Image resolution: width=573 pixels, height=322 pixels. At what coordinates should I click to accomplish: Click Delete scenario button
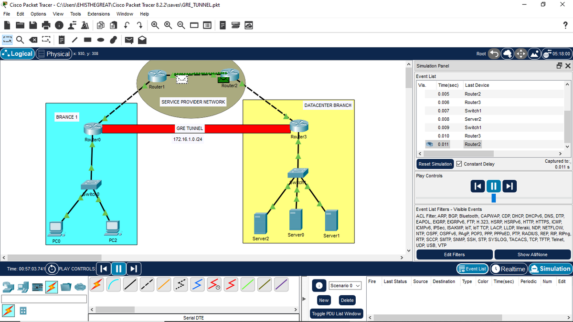[x=347, y=300]
